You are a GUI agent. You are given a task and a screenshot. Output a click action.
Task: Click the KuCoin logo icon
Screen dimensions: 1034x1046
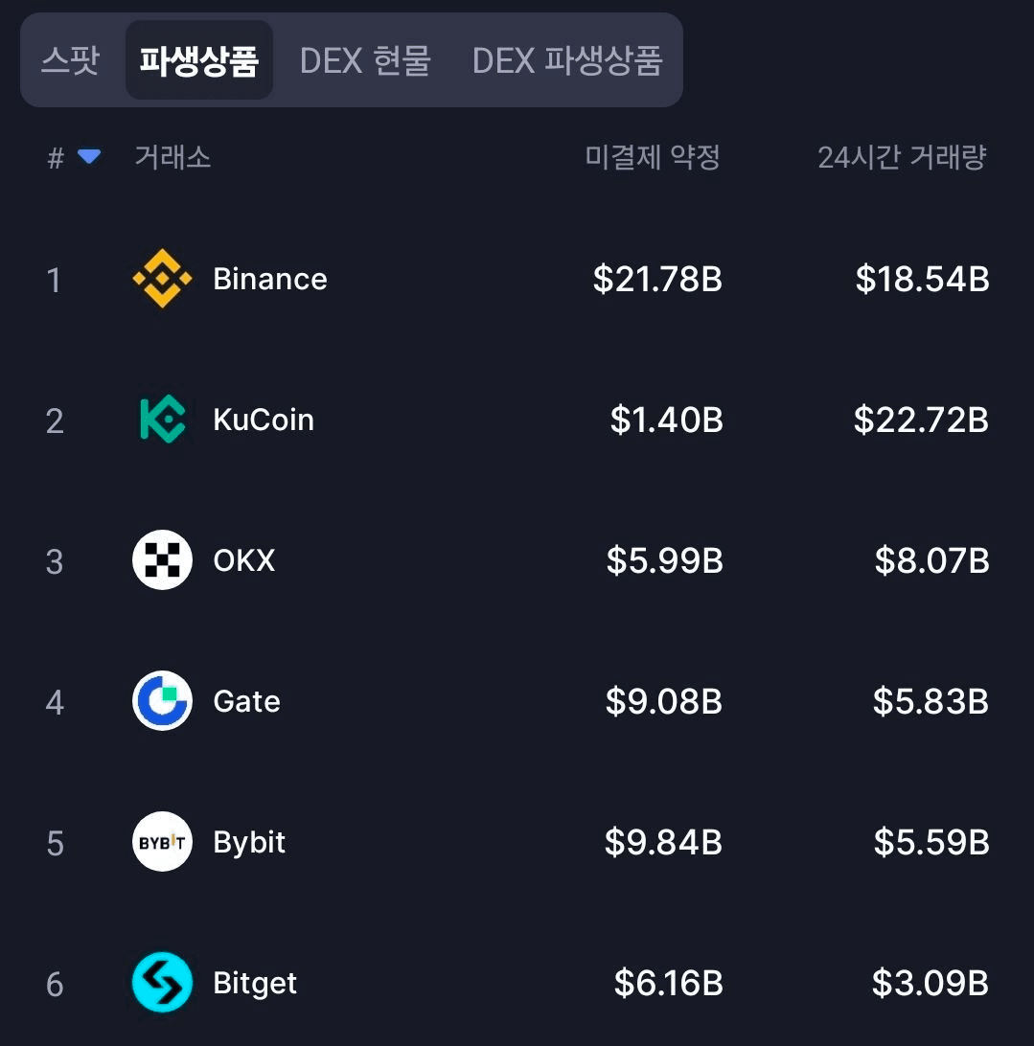click(x=162, y=420)
